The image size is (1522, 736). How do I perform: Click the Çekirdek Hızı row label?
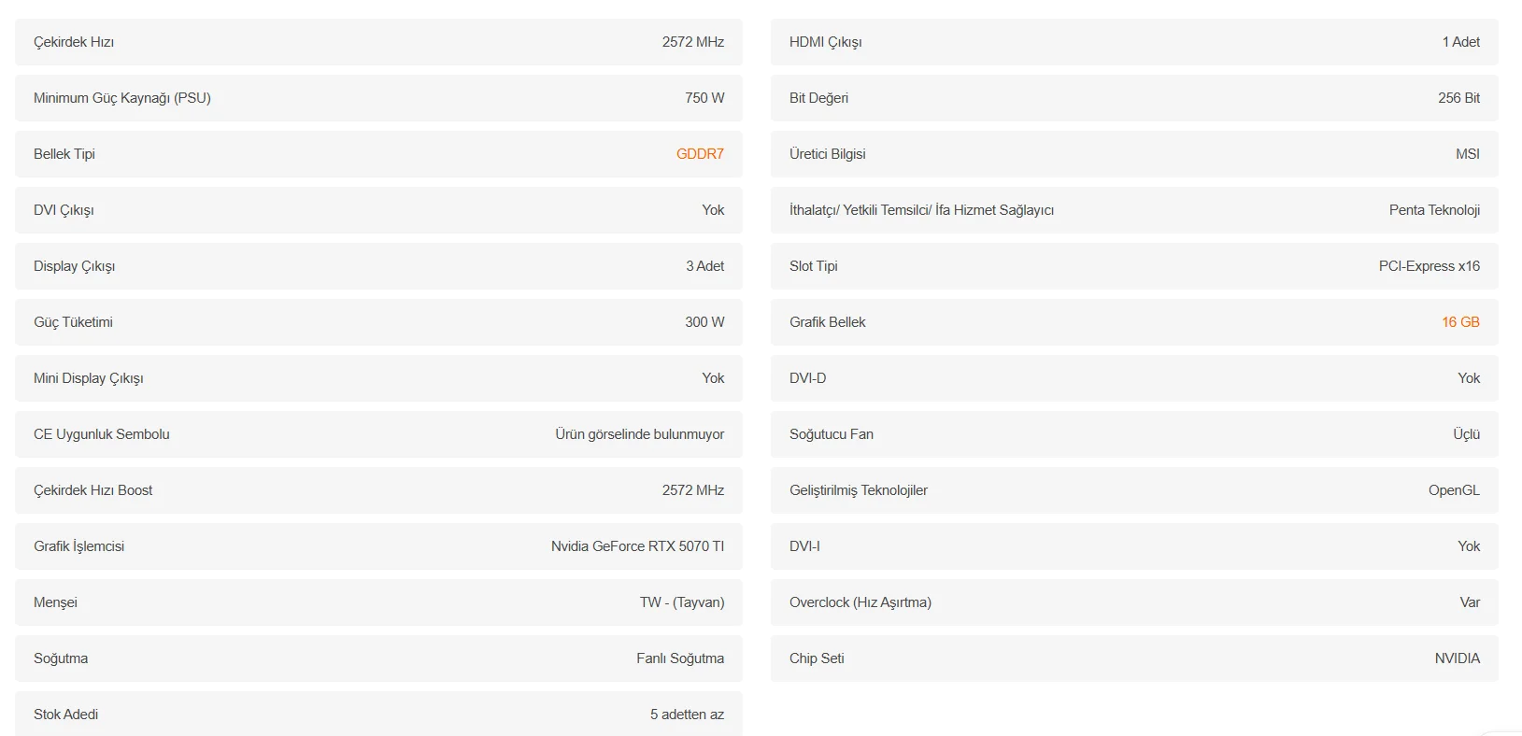(74, 42)
